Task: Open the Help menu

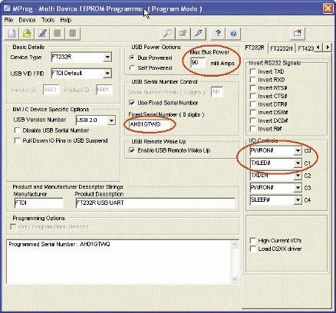Action: 66,20
